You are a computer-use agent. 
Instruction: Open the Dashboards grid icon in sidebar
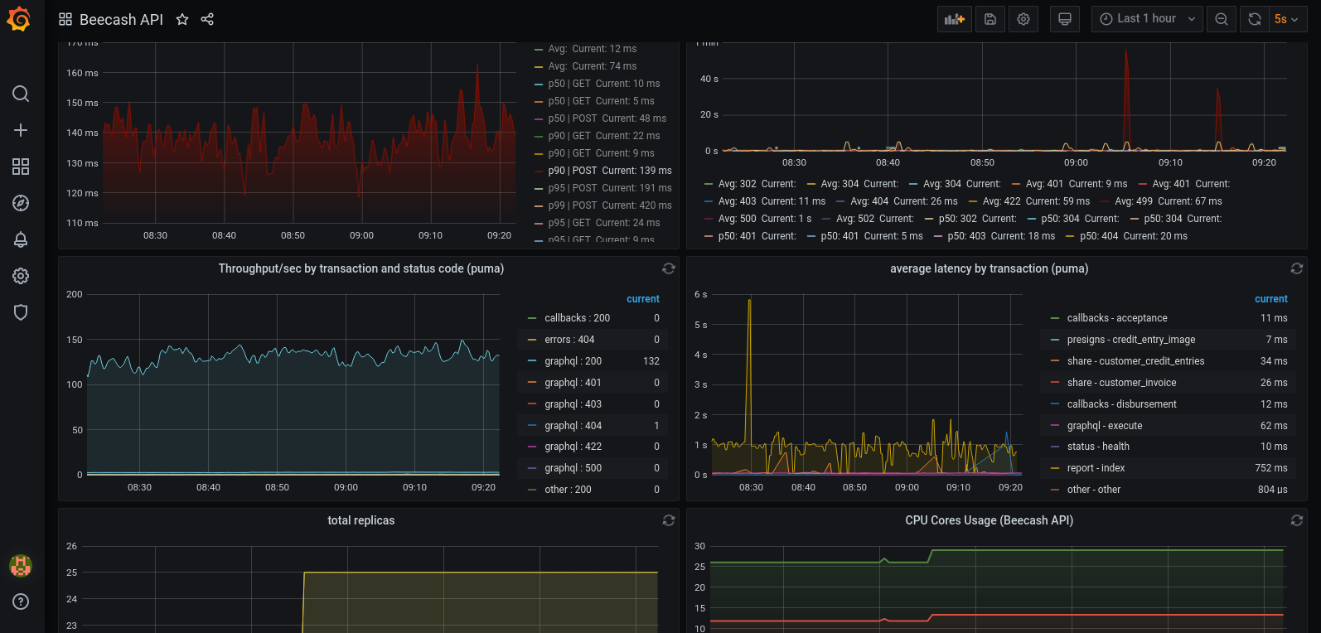pyautogui.click(x=21, y=167)
